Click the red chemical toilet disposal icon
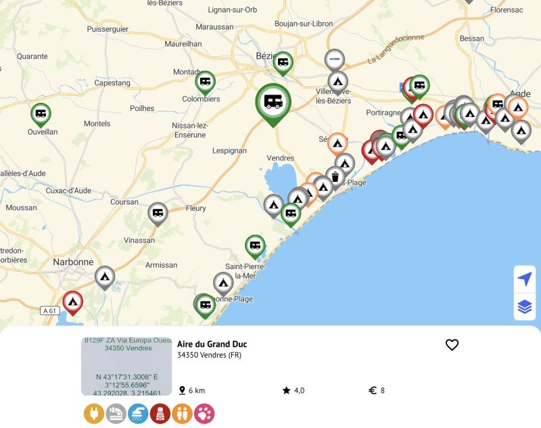Viewport: 541px width, 428px height. pos(160,414)
